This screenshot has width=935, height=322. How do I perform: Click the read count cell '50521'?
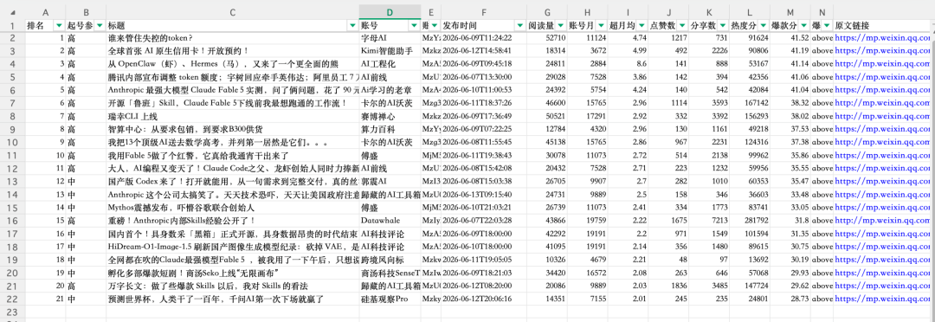tap(547, 116)
